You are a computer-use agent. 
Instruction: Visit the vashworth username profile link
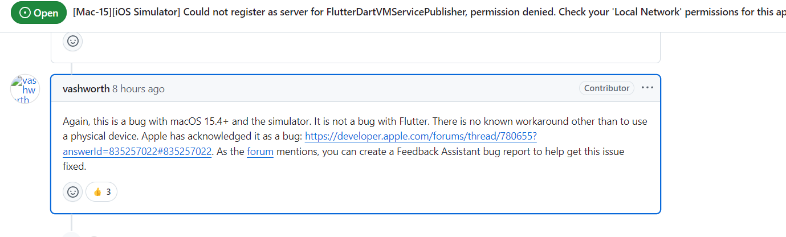(x=86, y=89)
